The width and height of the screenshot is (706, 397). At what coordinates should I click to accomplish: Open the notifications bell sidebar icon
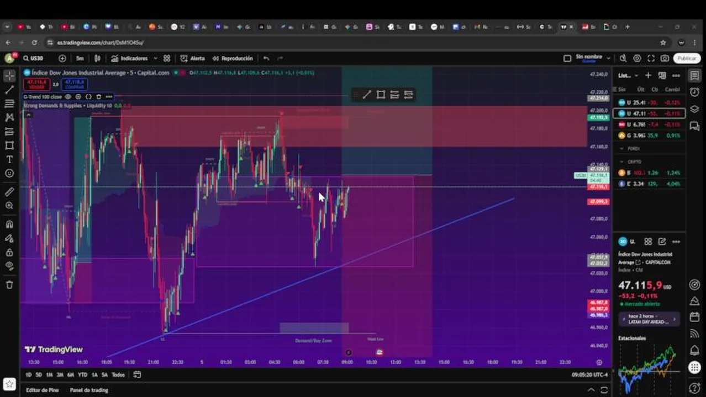click(694, 351)
